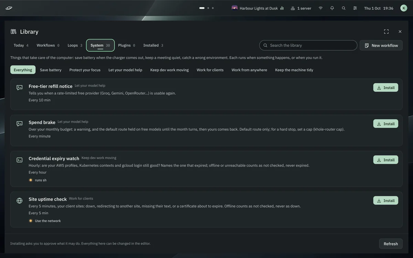413x258 pixels.
Task: Click the Every minute schedule text
Action: [40, 136]
